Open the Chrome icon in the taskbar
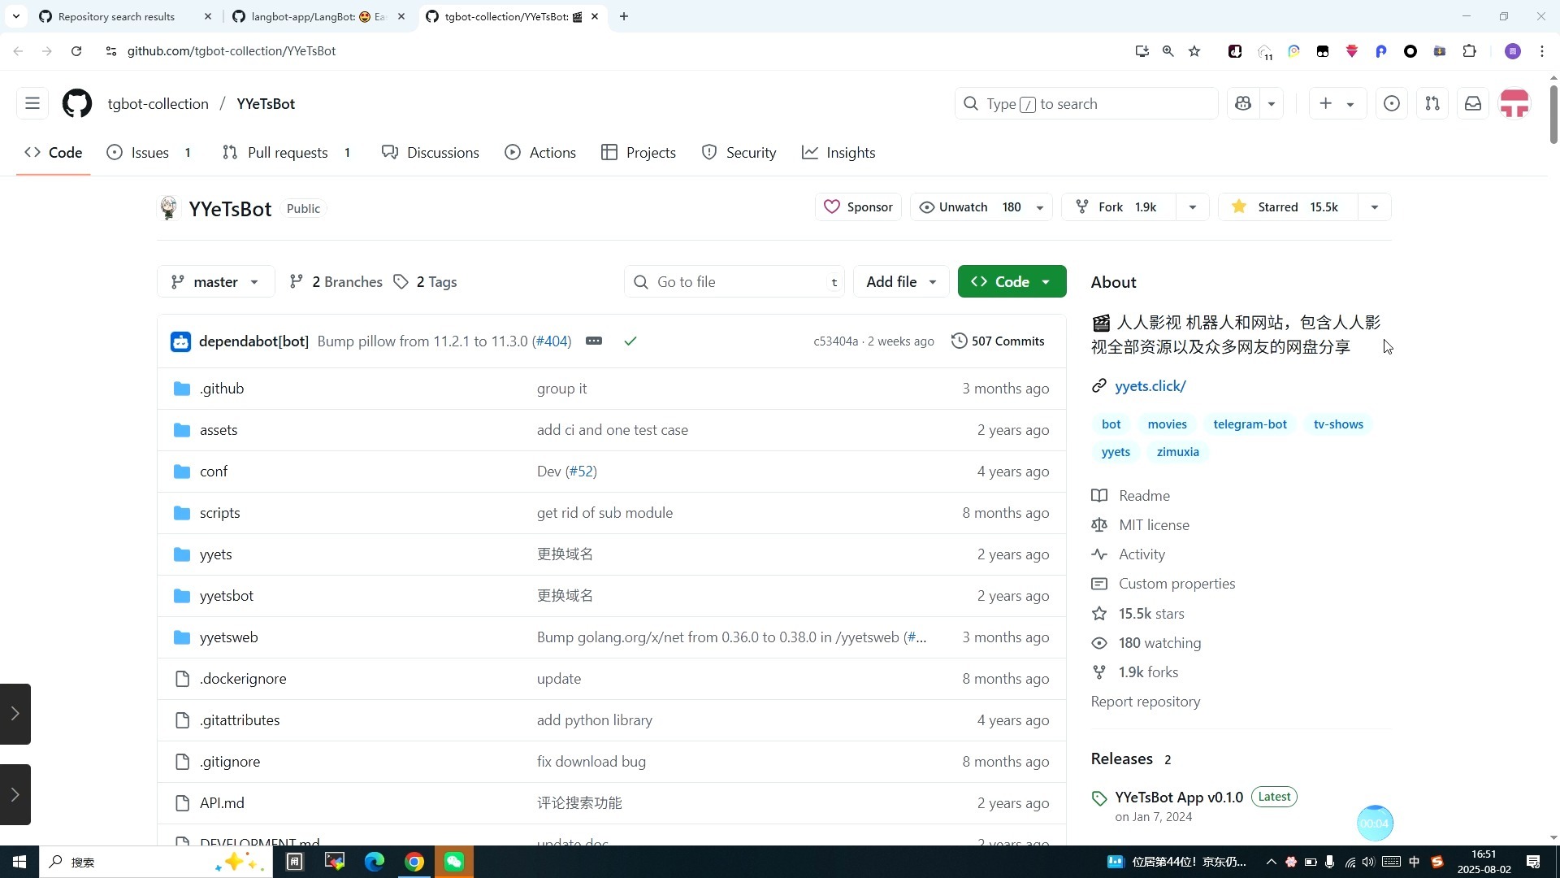Screen dimensions: 1560x878 coord(414,862)
